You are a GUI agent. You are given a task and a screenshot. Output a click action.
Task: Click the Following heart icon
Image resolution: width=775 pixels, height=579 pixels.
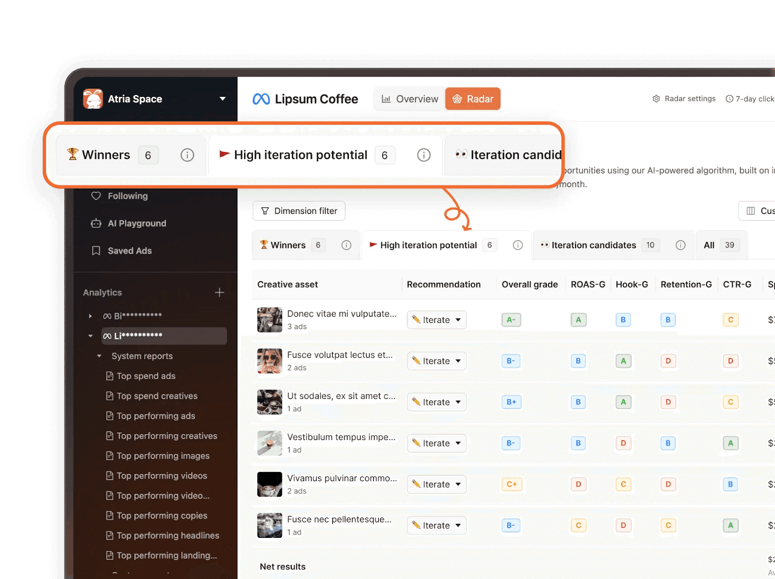point(96,196)
